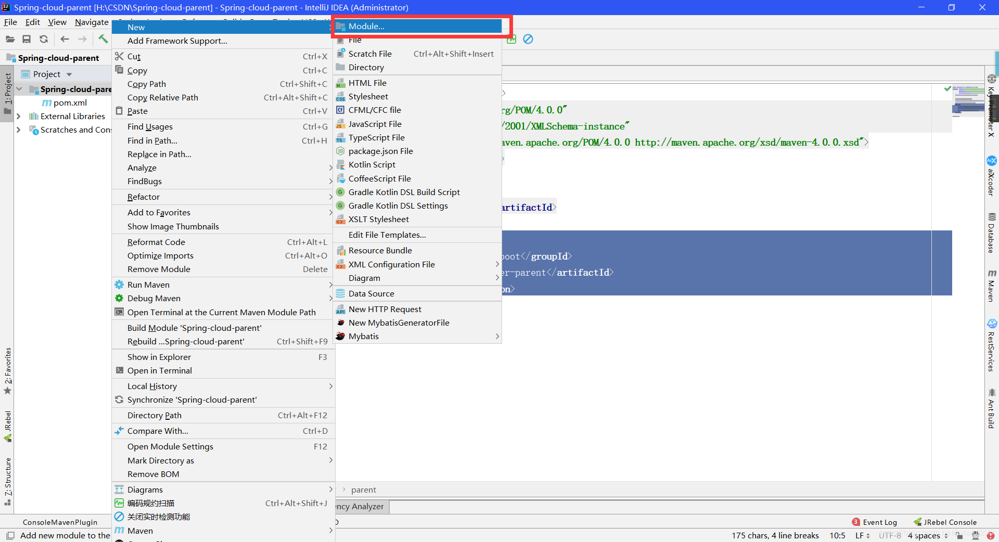Click Cut in context menu
The image size is (999, 542).
tap(223, 56)
